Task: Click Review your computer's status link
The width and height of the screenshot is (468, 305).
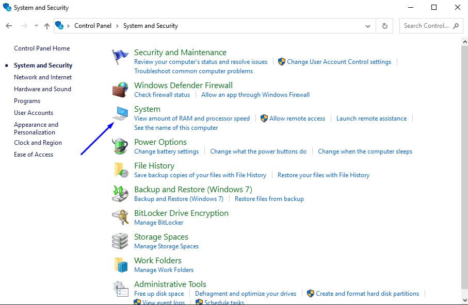Action: [x=201, y=62]
